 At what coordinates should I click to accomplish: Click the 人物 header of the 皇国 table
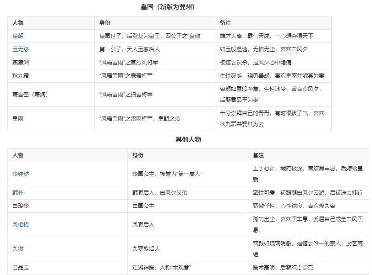point(16,22)
